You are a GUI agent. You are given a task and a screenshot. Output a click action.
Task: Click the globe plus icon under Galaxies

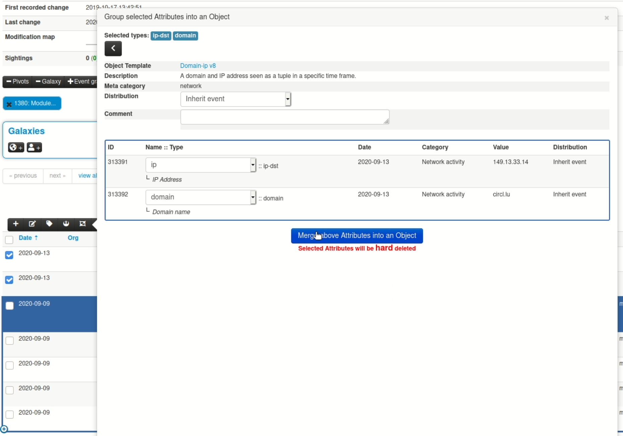[16, 147]
